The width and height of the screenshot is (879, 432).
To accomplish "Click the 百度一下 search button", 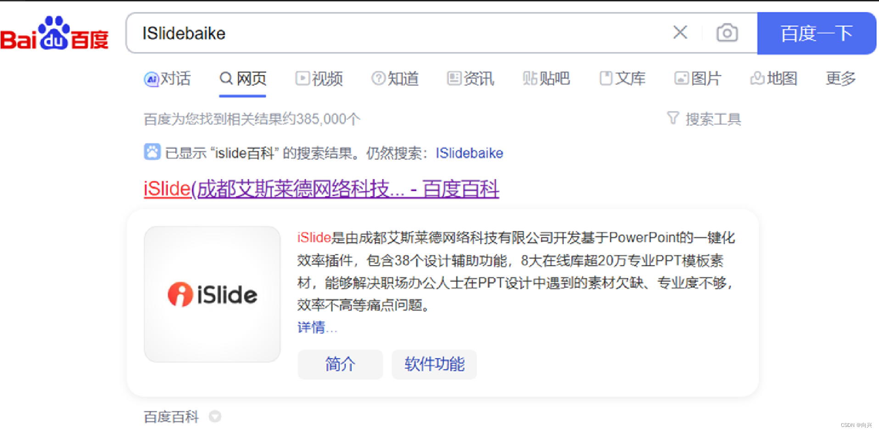I will (x=817, y=33).
